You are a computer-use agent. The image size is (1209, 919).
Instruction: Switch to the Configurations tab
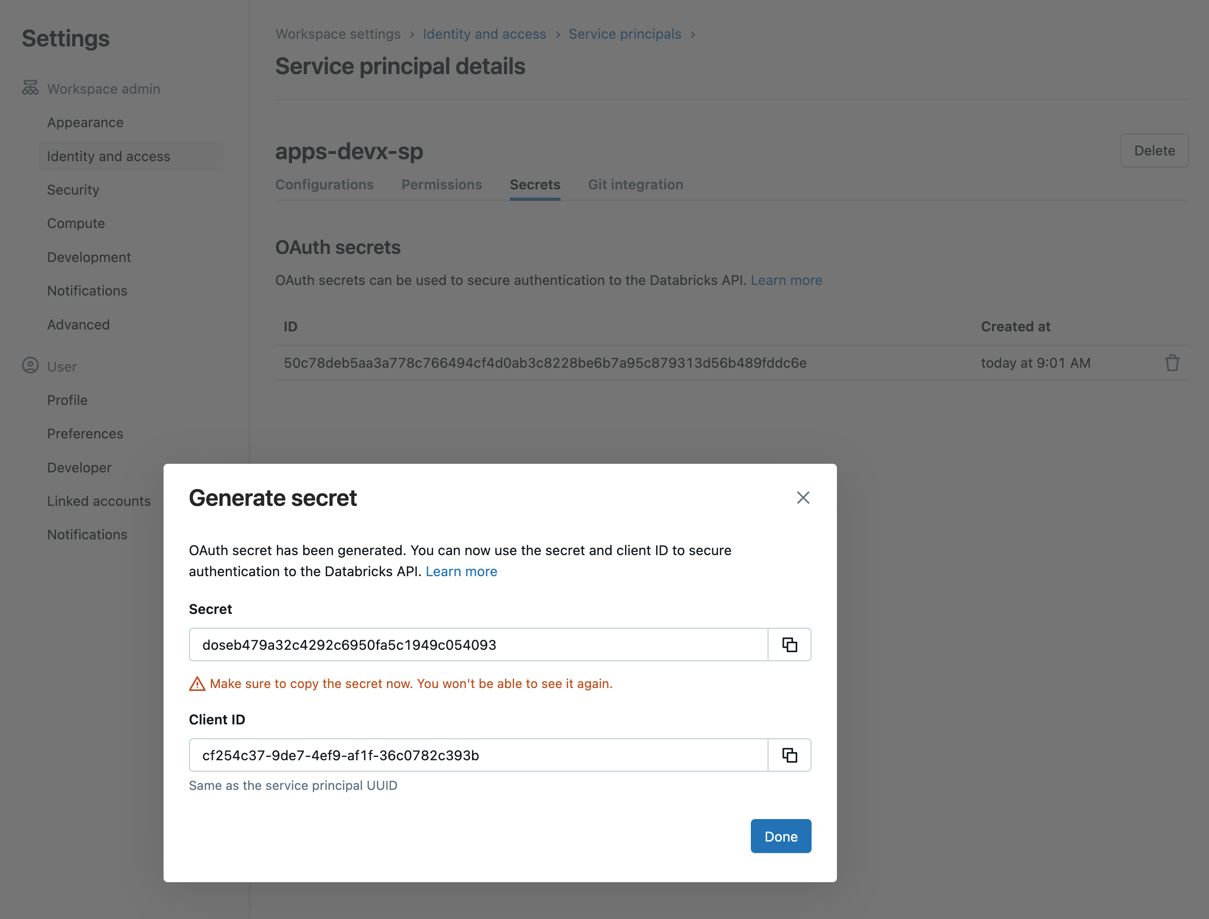[x=324, y=185]
